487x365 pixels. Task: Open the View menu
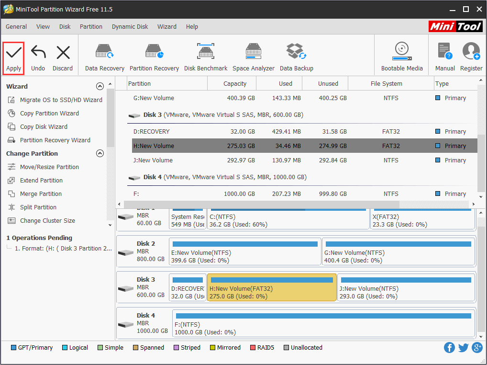tap(43, 27)
